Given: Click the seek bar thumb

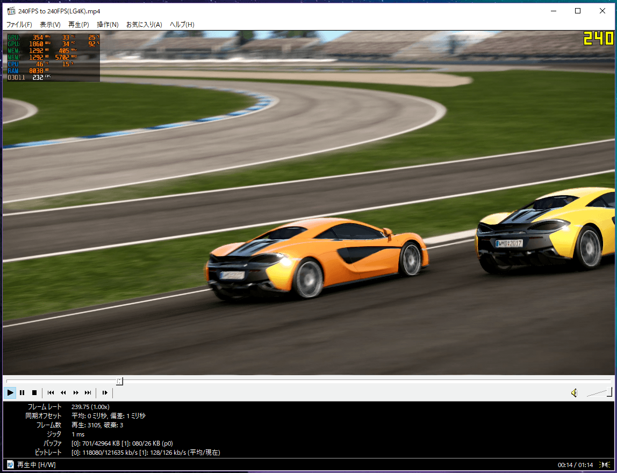Looking at the screenshot, I should 120,381.
